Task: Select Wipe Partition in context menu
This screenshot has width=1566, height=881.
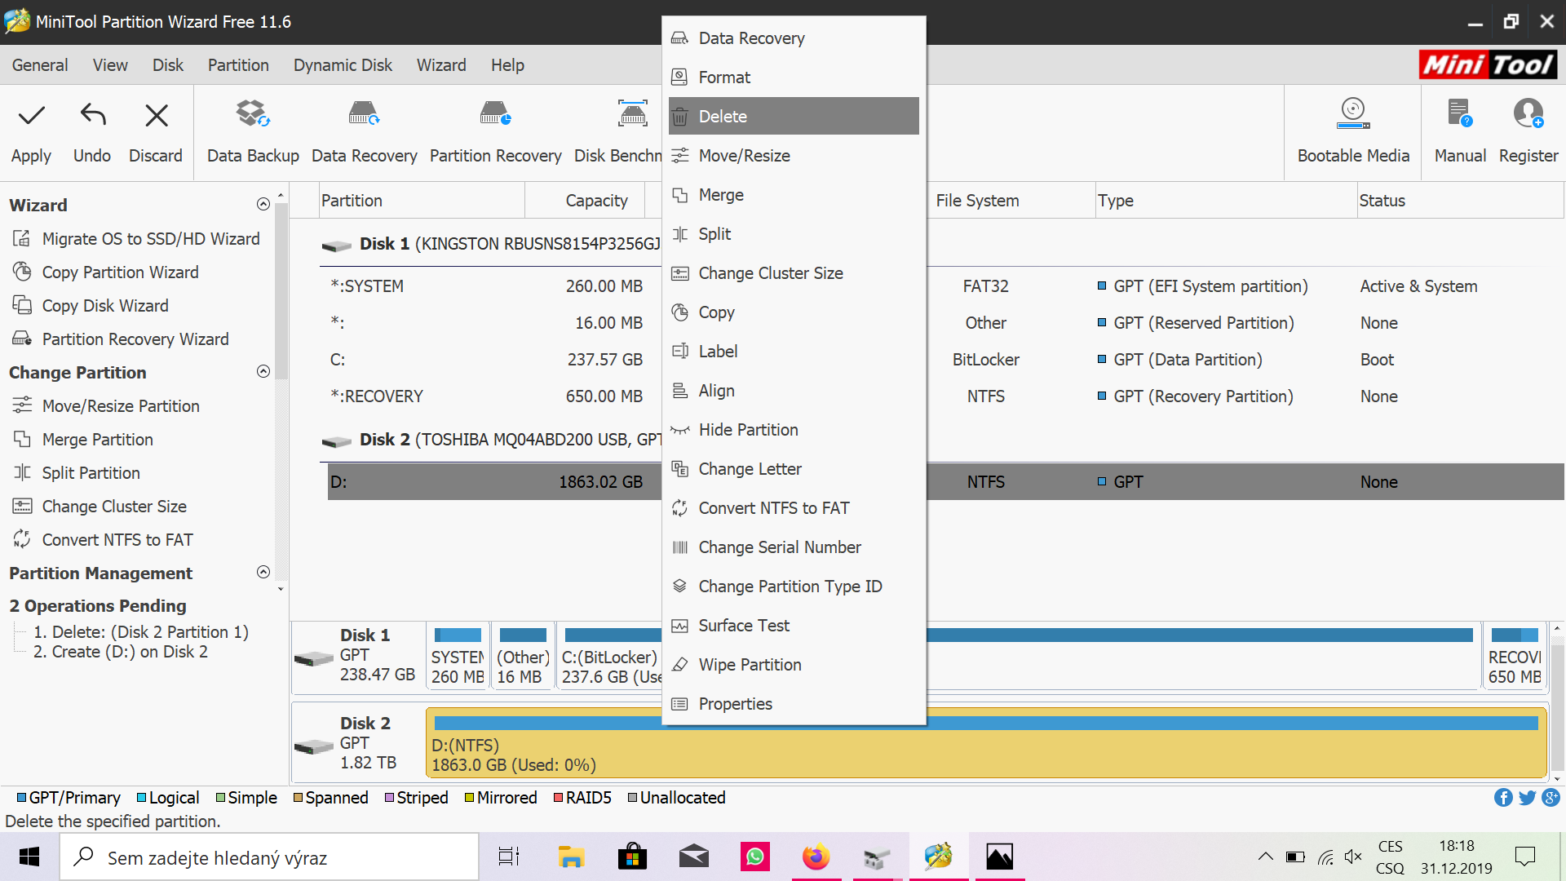Action: 750,665
